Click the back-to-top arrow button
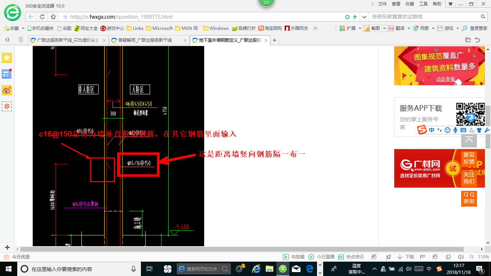This screenshot has height=276, width=491. pyautogui.click(x=469, y=140)
